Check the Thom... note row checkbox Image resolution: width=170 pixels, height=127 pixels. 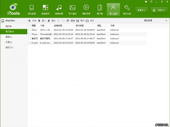click(29, 34)
